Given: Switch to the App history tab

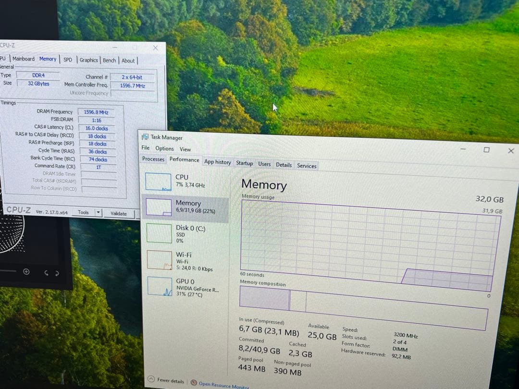Looking at the screenshot, I should [x=217, y=162].
